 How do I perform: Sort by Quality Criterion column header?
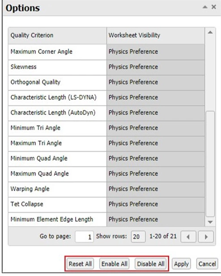(57, 35)
